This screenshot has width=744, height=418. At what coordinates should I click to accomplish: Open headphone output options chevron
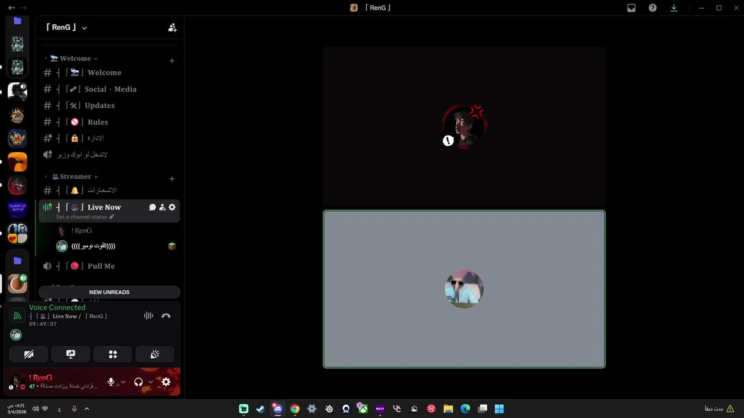coord(151,382)
